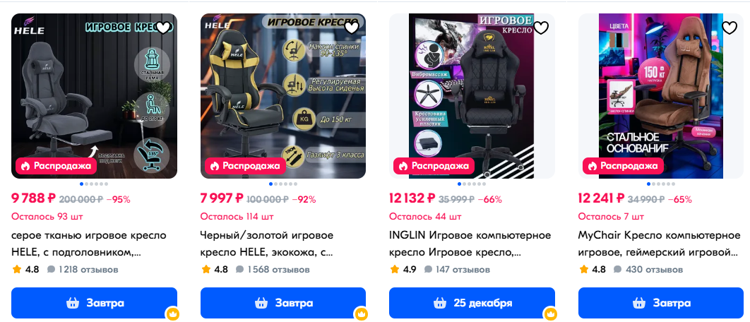Add MyChair chair to cart Завтра

pyautogui.click(x=661, y=303)
